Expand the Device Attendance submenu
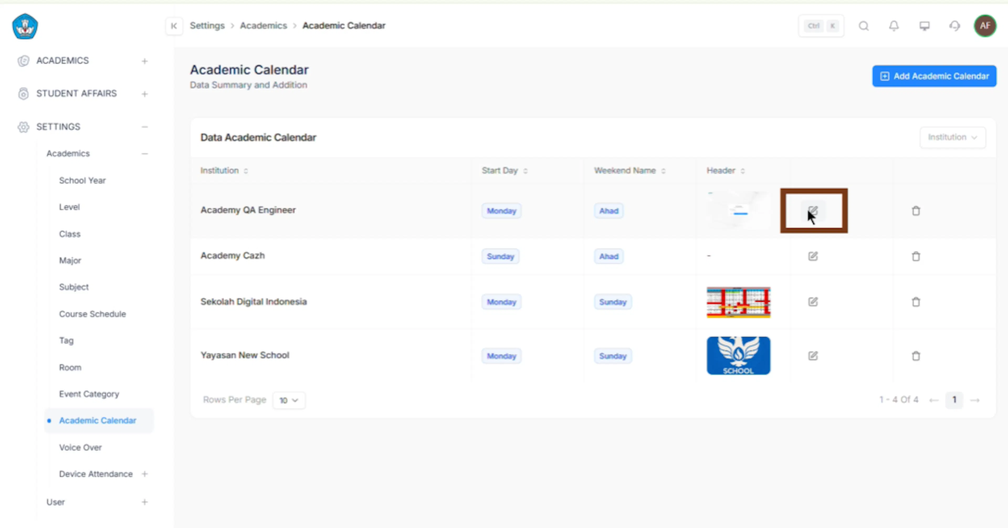This screenshot has width=1008, height=528. (145, 474)
